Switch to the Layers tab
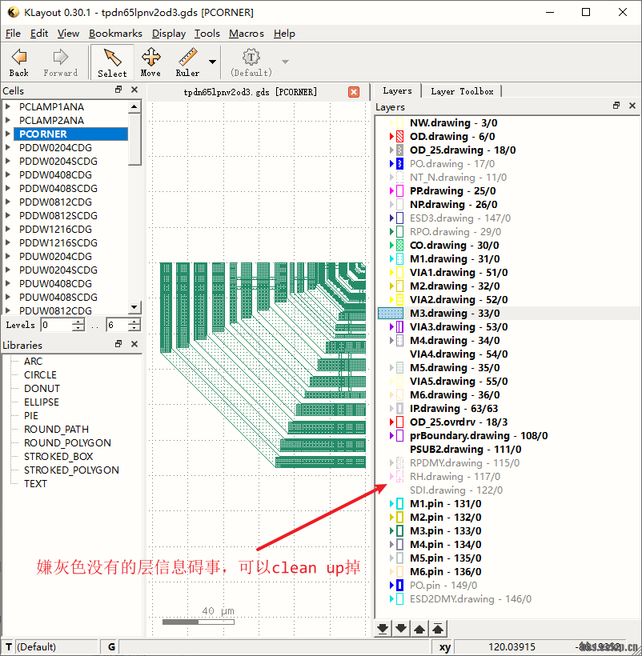 click(397, 90)
